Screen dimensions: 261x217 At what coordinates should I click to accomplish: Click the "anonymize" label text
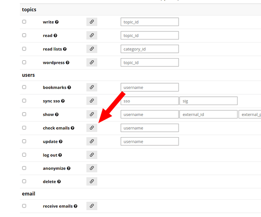click(54, 168)
